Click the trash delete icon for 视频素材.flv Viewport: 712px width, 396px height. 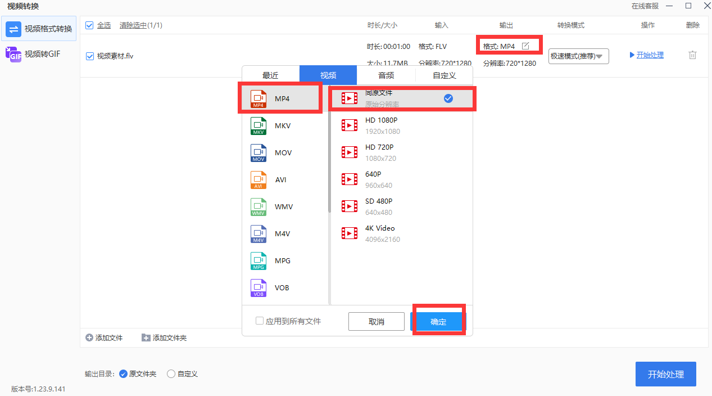click(x=692, y=55)
